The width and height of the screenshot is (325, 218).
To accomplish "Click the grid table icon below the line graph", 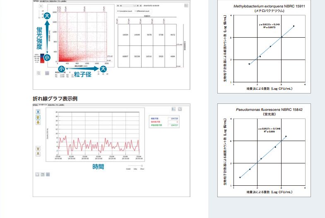I will pos(48,175).
